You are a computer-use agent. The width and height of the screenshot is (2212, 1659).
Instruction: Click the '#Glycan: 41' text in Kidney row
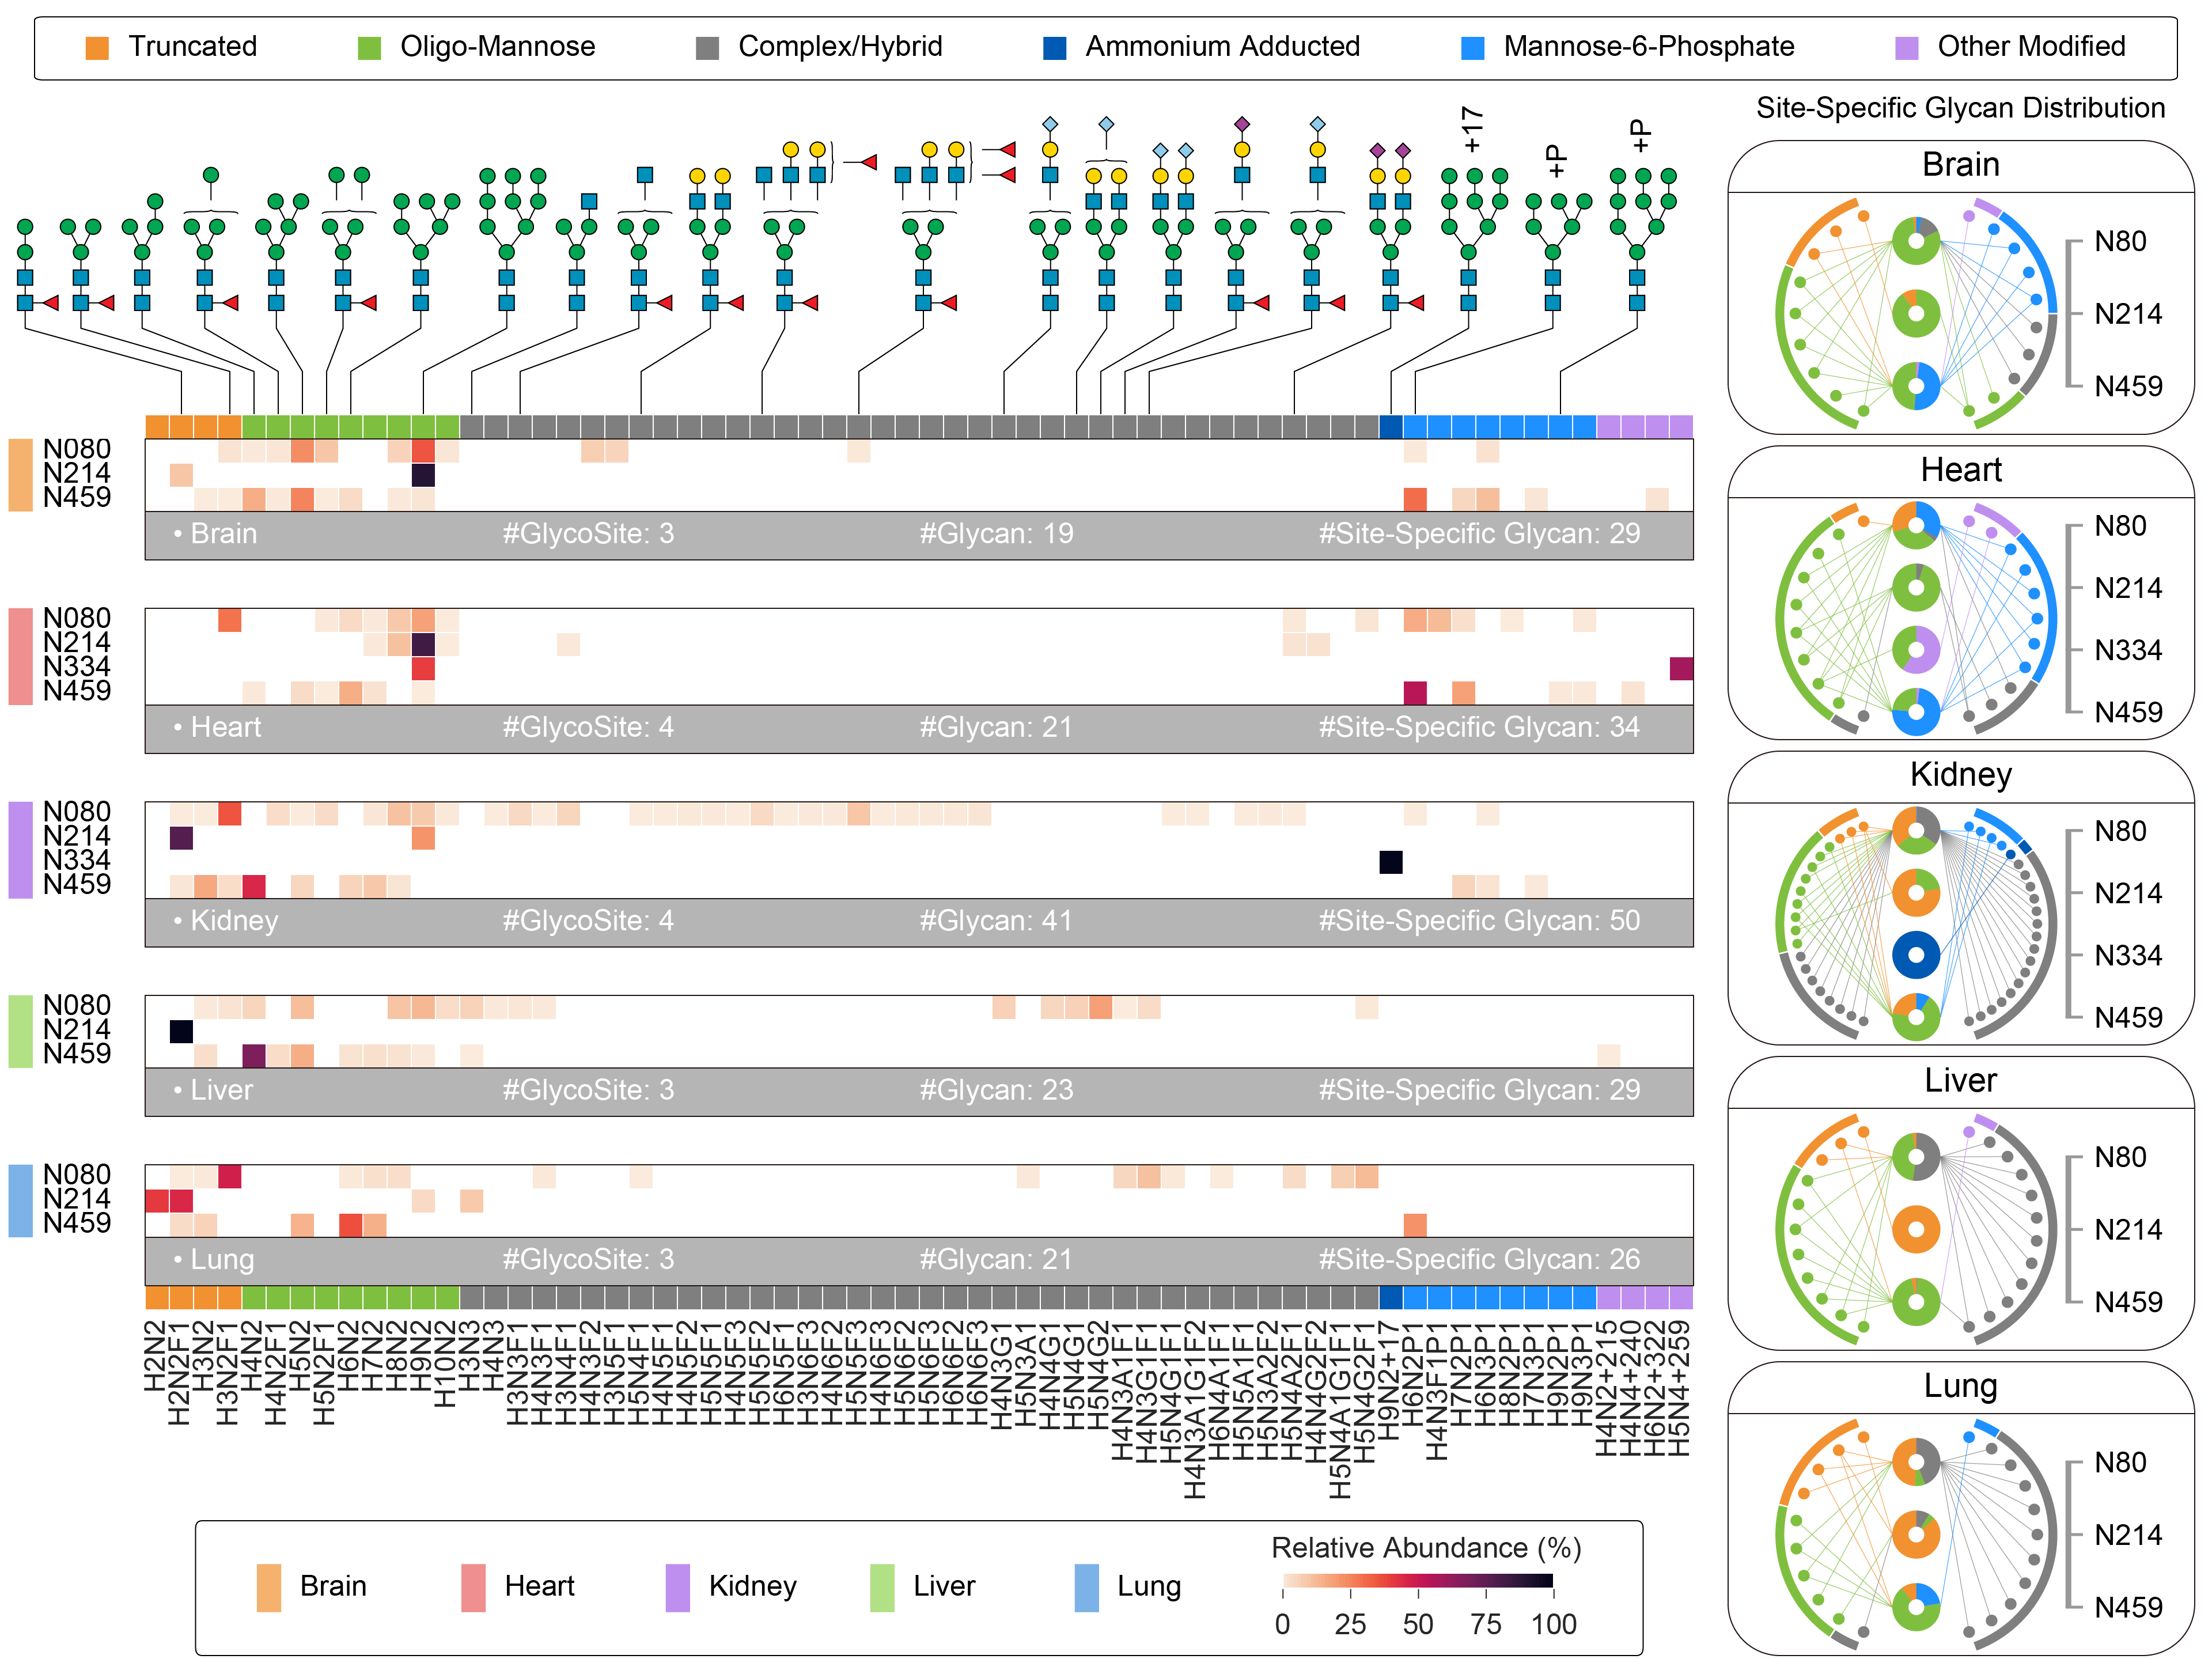[x=995, y=920]
